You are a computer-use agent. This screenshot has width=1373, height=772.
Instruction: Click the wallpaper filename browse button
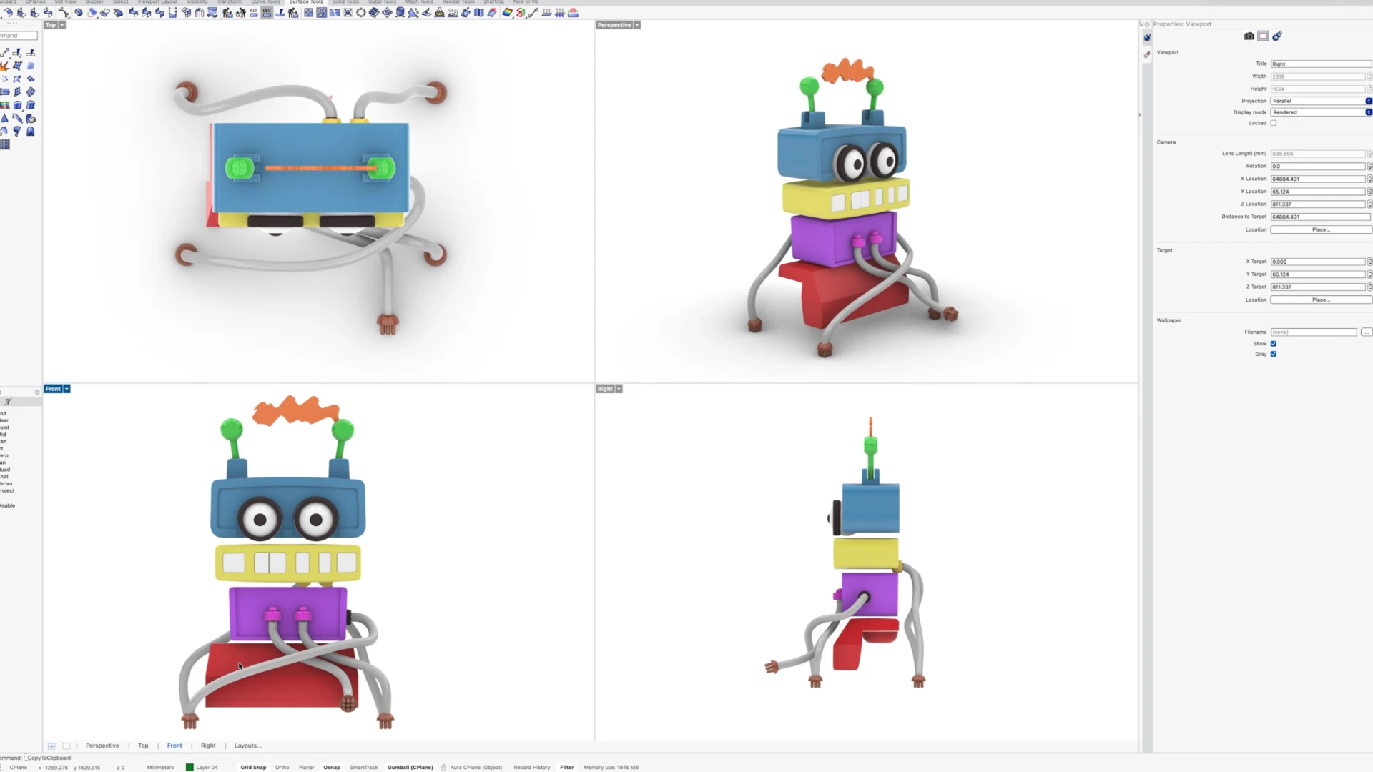[x=1367, y=332]
